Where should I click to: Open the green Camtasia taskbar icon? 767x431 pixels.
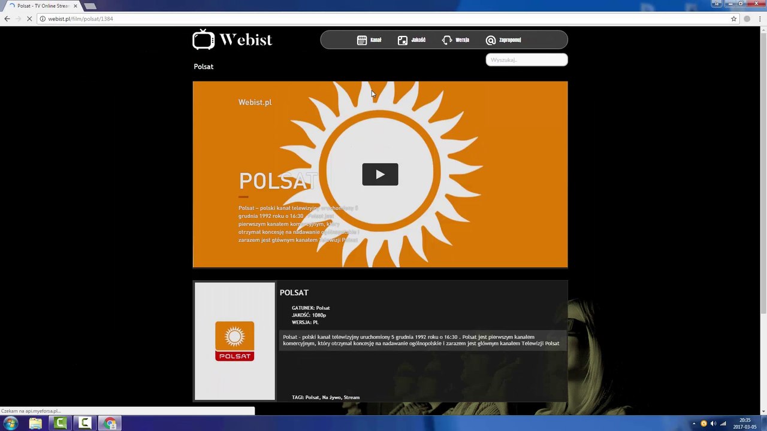tap(60, 423)
